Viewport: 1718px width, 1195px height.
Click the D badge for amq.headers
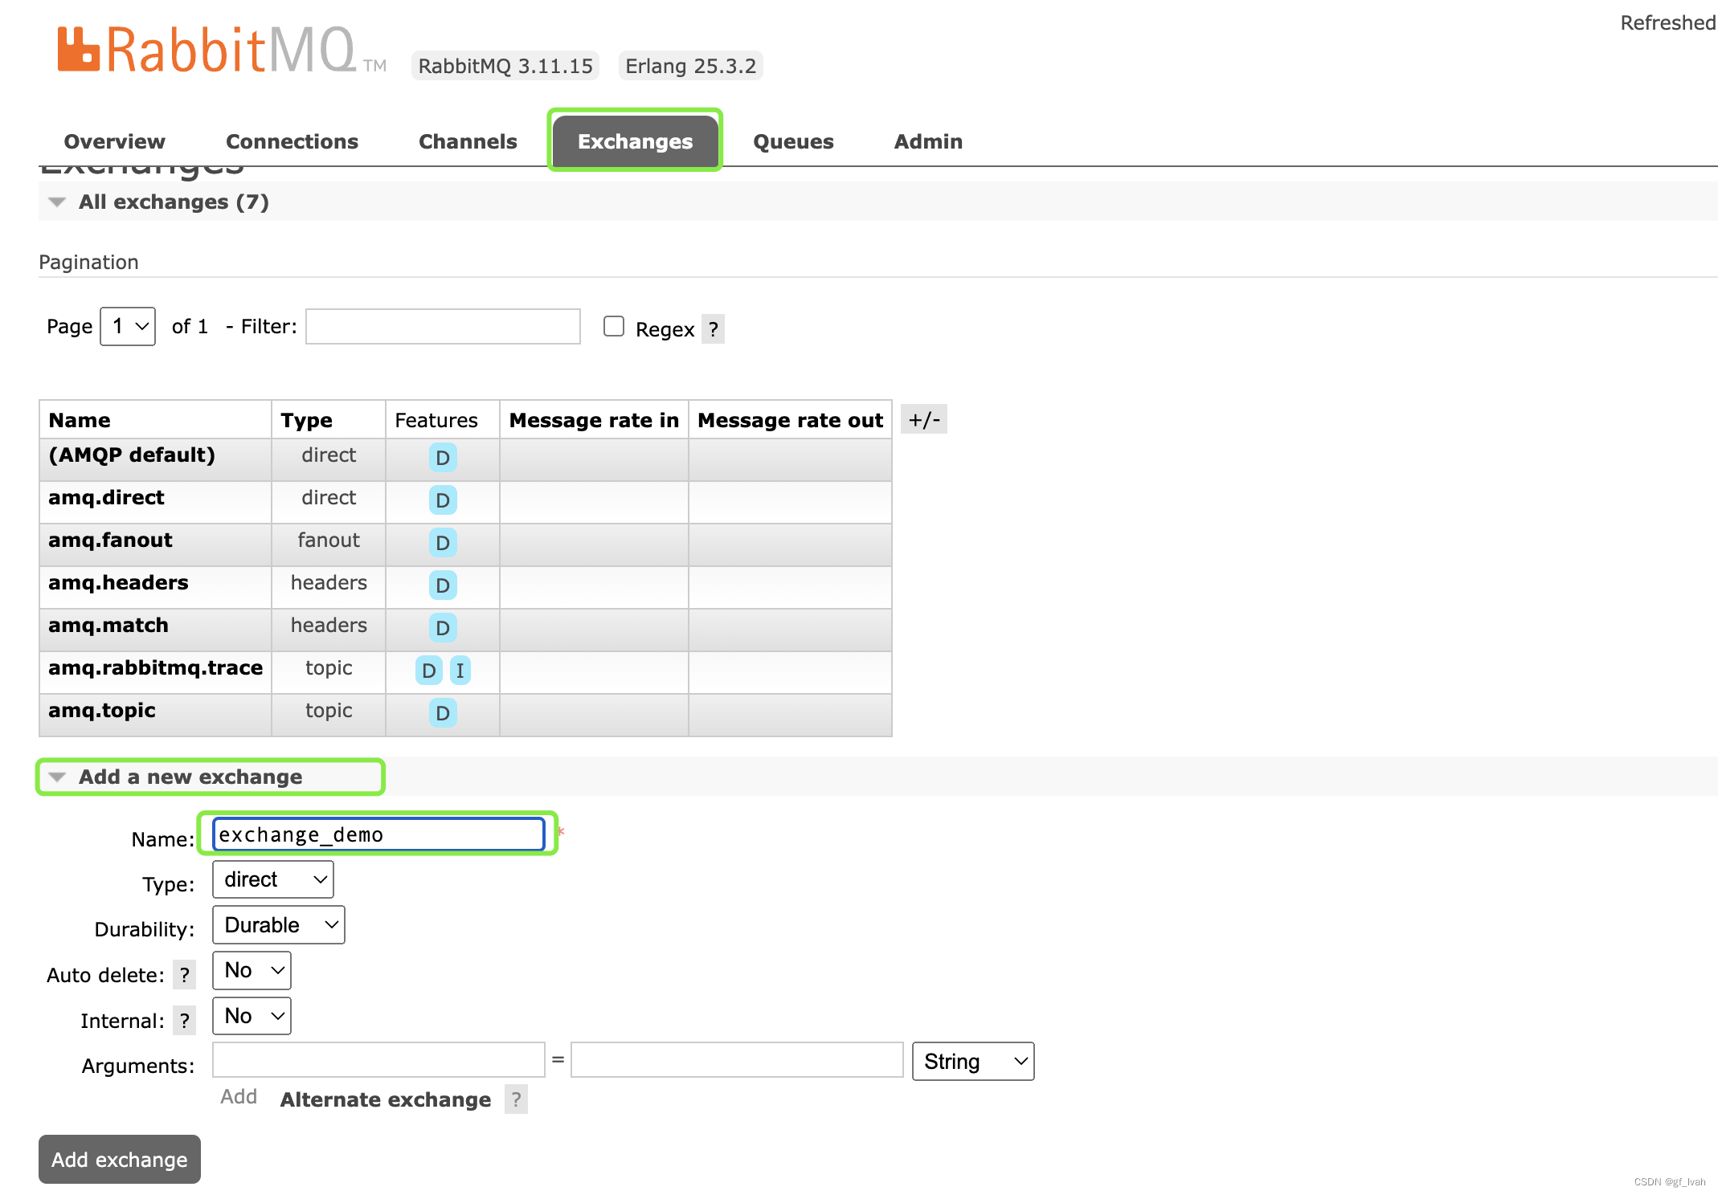coord(443,585)
